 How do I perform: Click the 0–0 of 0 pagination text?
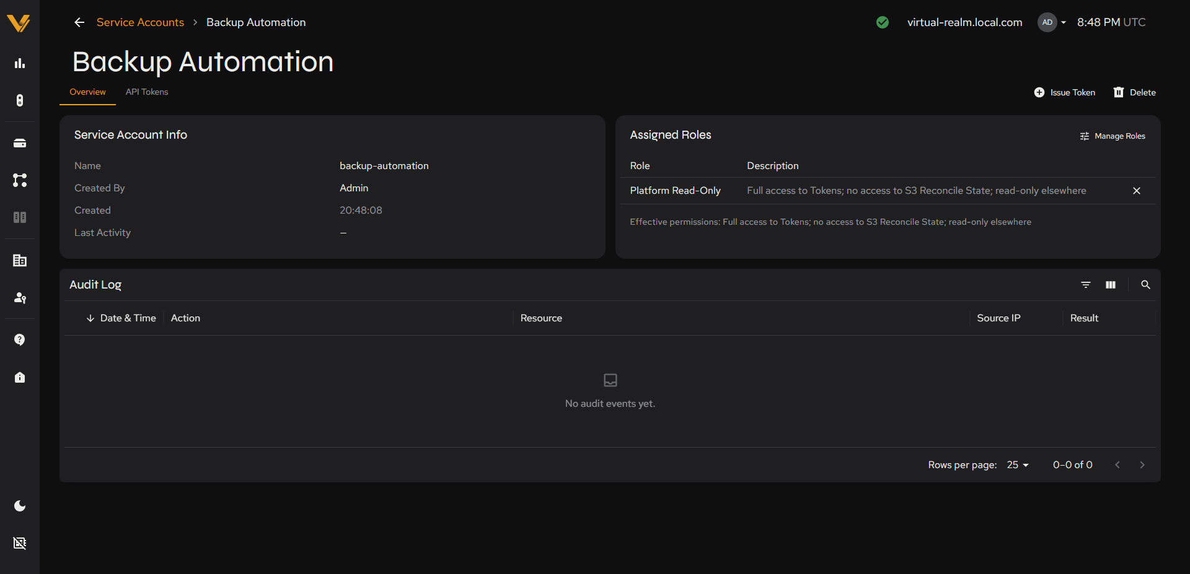click(x=1073, y=465)
